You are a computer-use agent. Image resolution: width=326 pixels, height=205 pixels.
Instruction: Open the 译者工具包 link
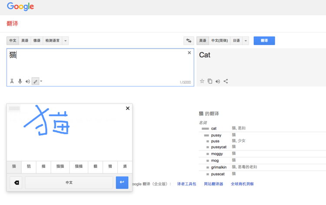tap(186, 184)
